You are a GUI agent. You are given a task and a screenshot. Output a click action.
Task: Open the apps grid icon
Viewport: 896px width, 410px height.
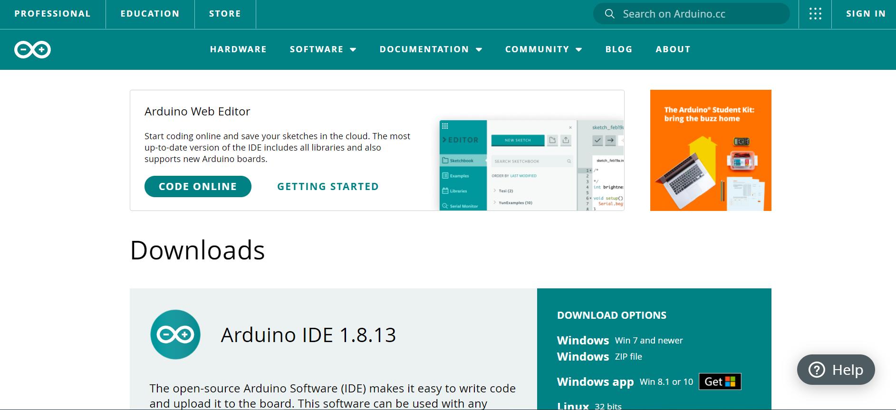click(x=815, y=14)
